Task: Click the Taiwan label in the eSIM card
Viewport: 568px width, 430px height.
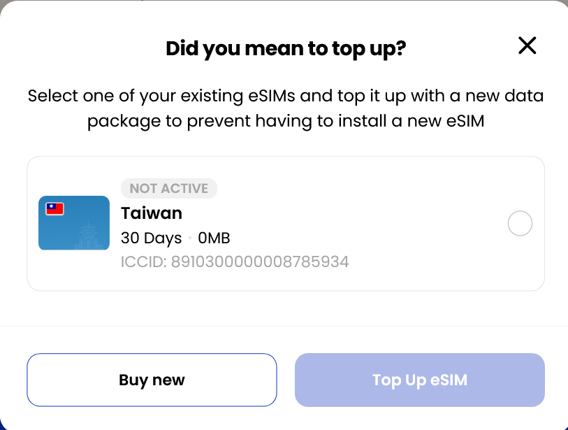Action: click(x=151, y=213)
